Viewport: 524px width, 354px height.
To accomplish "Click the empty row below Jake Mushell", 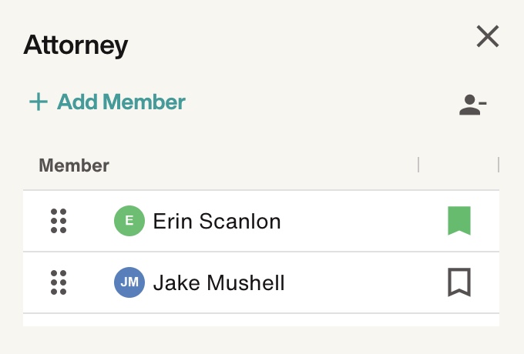I will coord(261,320).
